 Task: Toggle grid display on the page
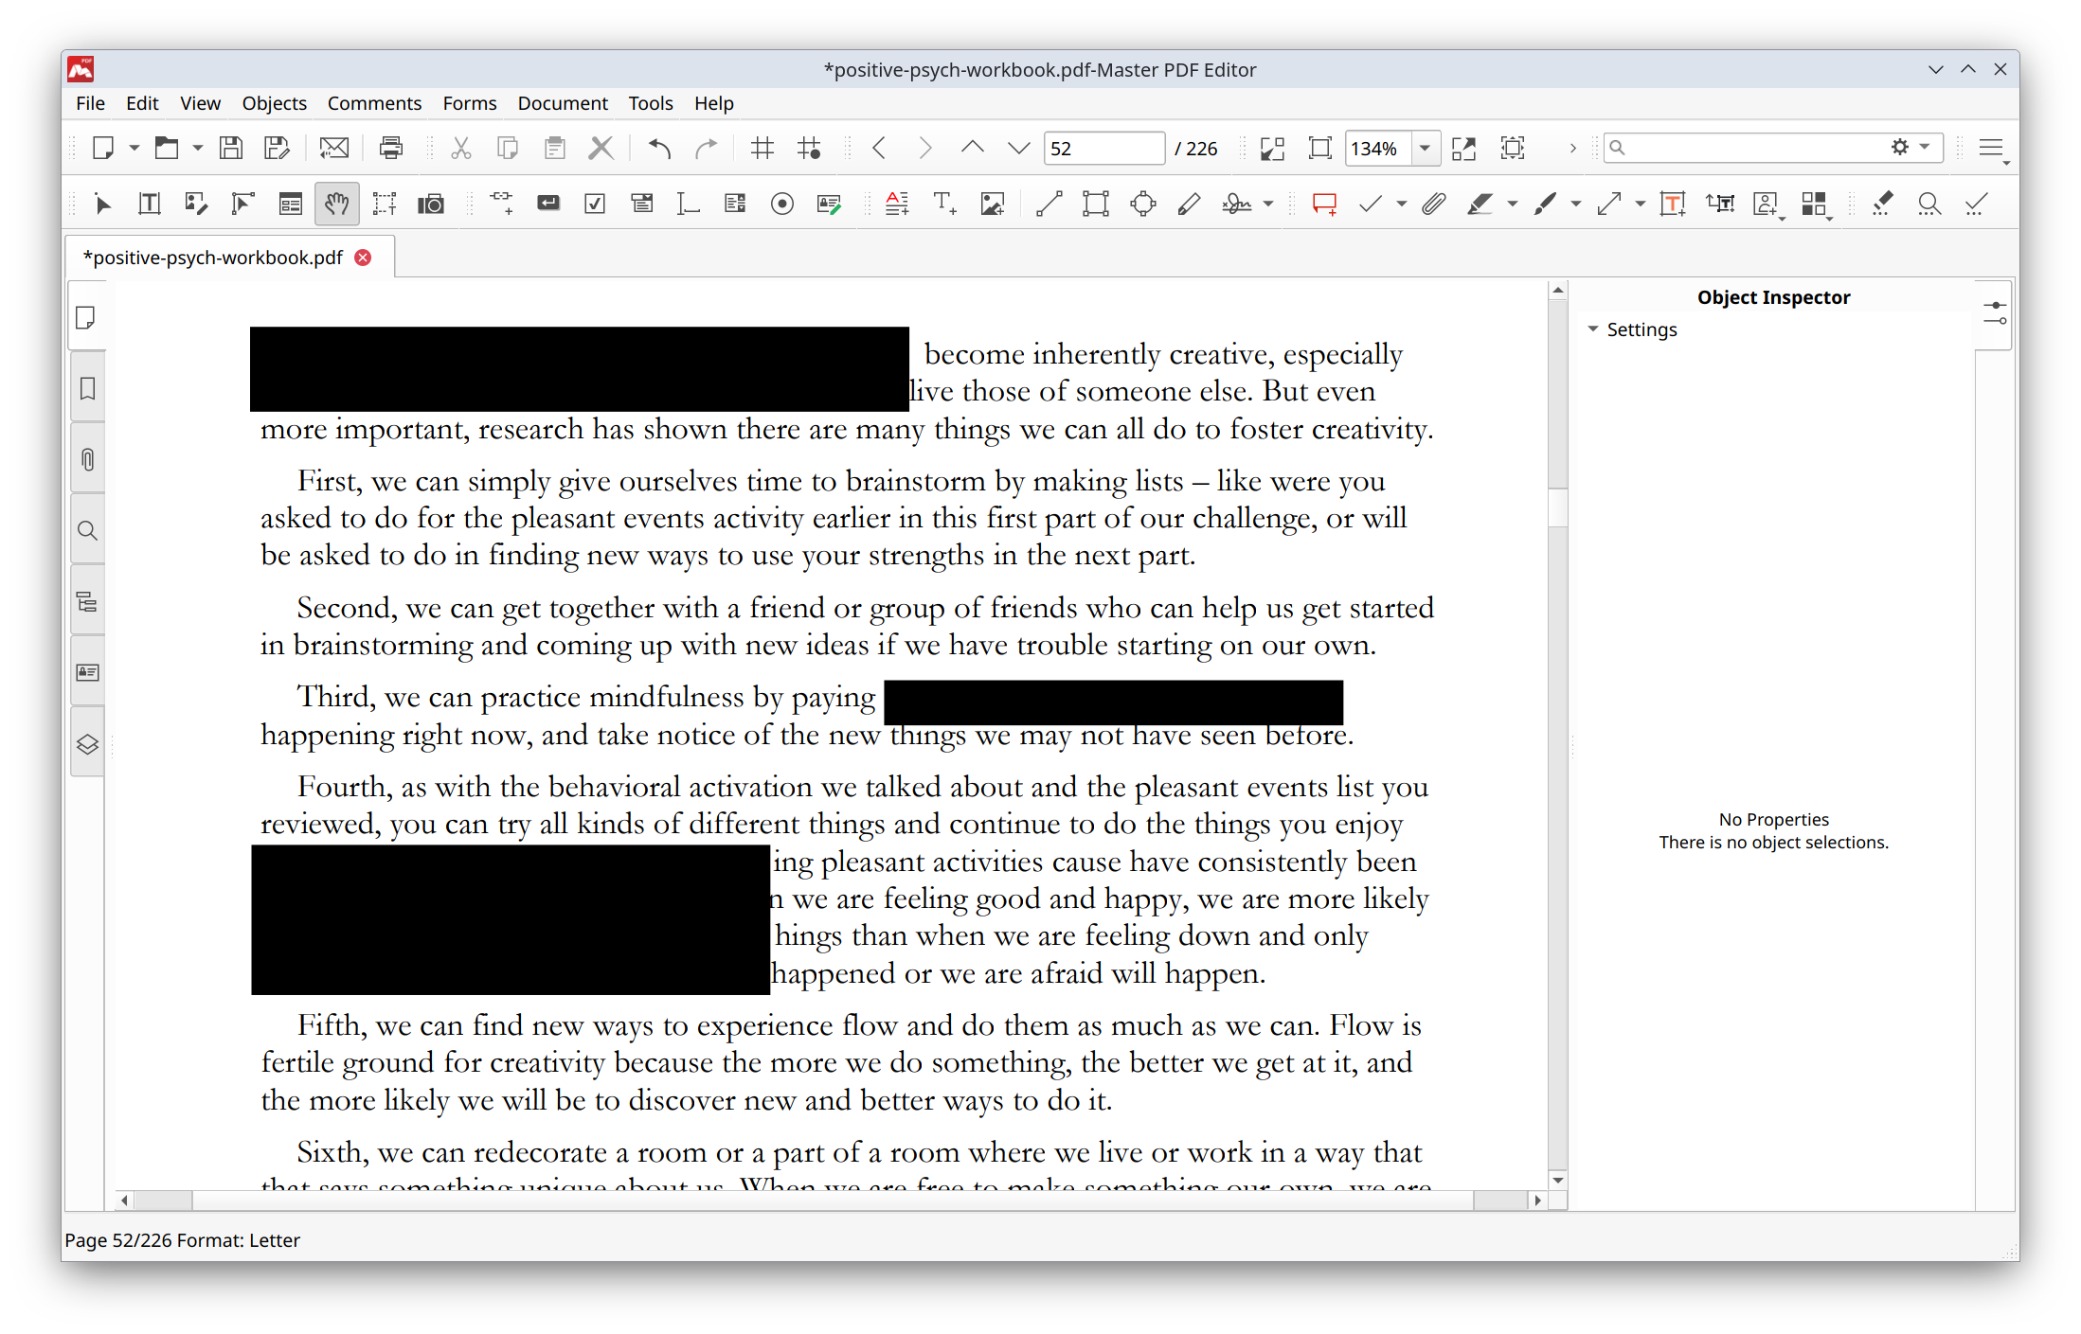762,148
